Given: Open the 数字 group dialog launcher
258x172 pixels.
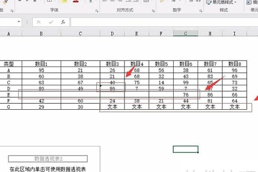Looking at the screenshot, I should 201,11.
